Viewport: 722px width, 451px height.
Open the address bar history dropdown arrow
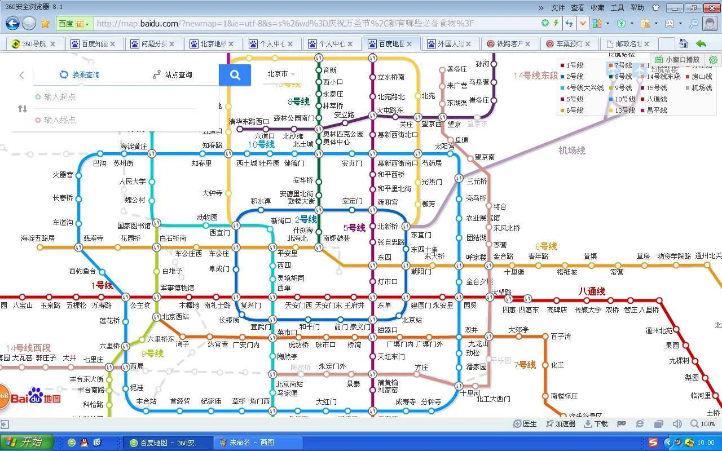(x=583, y=23)
